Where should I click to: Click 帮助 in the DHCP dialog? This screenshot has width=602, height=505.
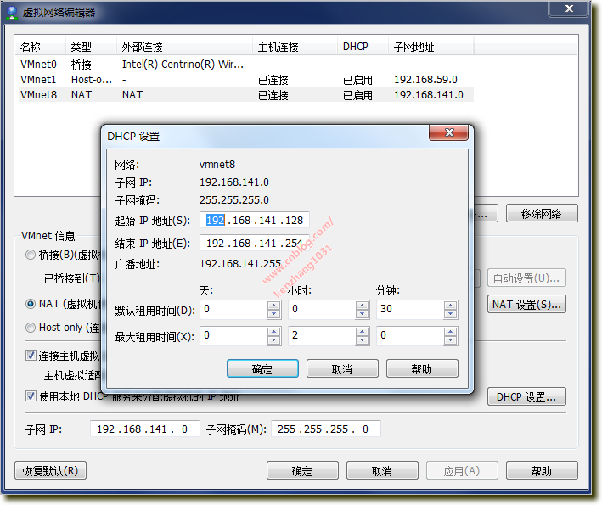pyautogui.click(x=422, y=368)
